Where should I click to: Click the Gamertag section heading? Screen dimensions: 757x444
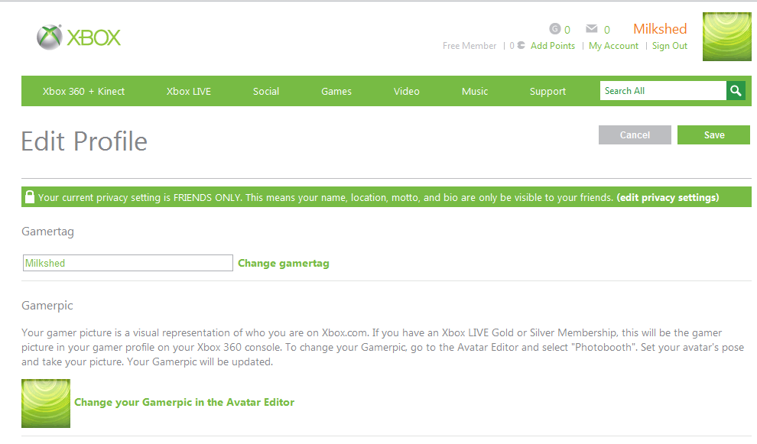coord(48,232)
